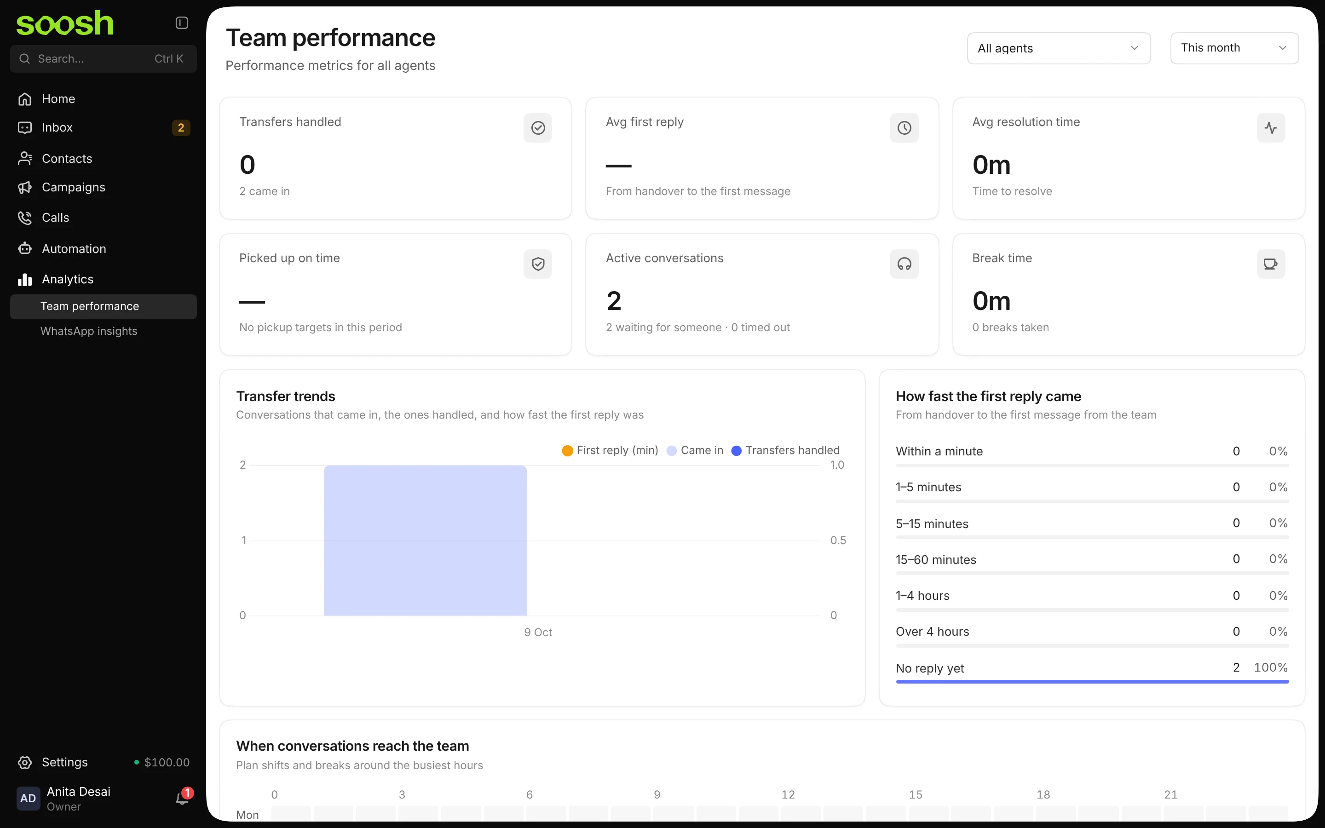Click the Analytics bar chart icon
The height and width of the screenshot is (828, 1325).
[x=25, y=279]
